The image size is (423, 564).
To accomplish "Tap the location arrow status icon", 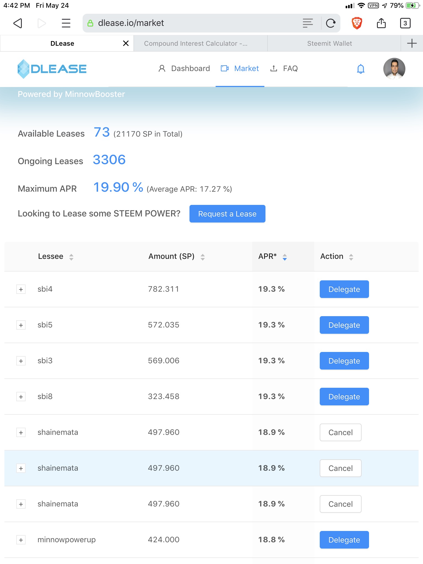I will point(385,6).
